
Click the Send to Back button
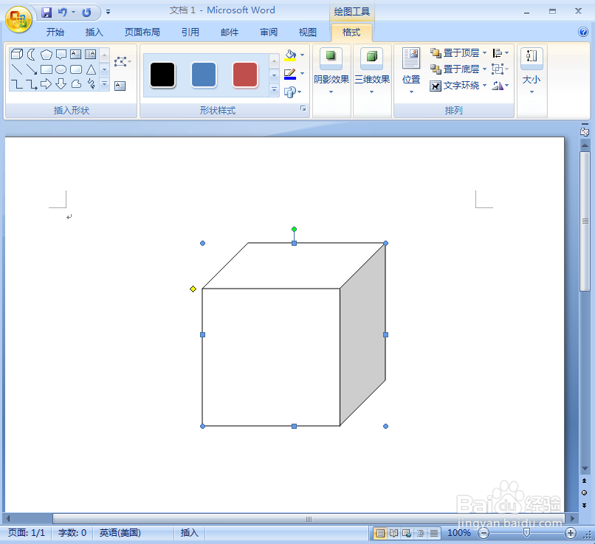[455, 69]
